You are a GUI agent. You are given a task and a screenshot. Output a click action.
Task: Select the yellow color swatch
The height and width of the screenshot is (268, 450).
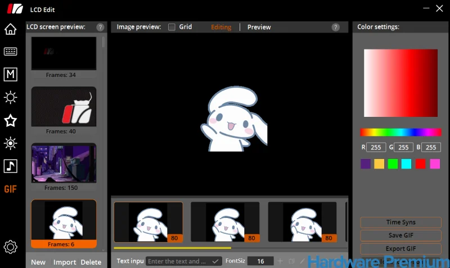379,164
